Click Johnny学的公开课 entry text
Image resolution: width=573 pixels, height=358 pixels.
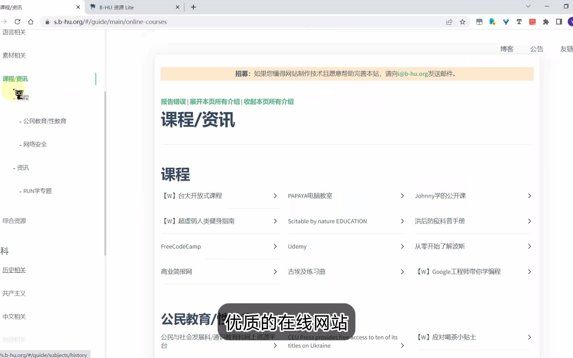(440, 196)
